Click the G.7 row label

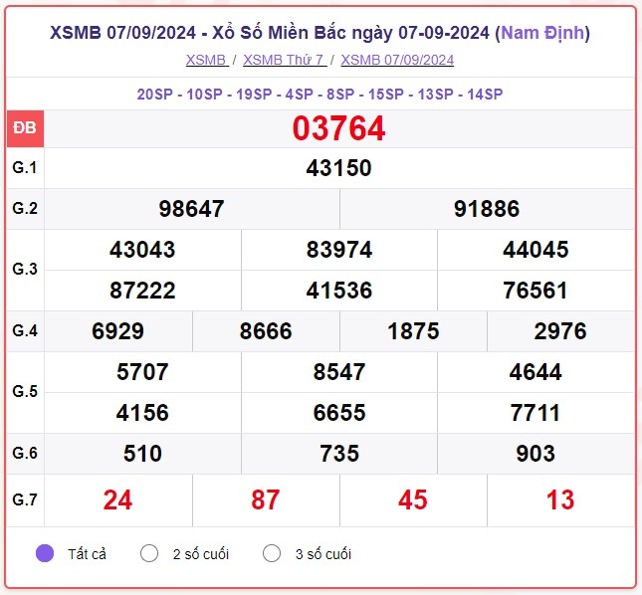point(25,499)
